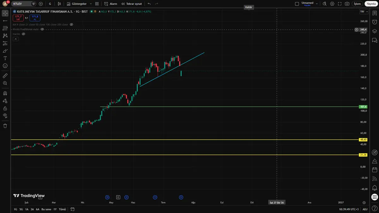This screenshot has height=213, width=379.
Task: Collapse the indicator legend chevron
Action: pyautogui.click(x=15, y=39)
